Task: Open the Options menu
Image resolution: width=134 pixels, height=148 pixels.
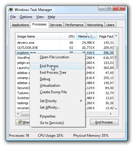Action: 26,17
